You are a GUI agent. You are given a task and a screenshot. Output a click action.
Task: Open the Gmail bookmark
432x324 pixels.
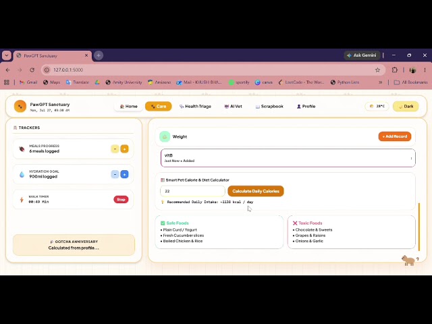coord(28,82)
